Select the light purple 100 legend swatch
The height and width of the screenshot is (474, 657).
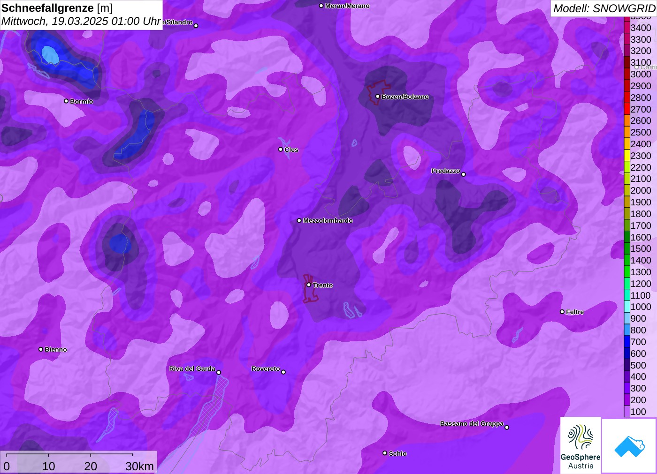coord(627,411)
